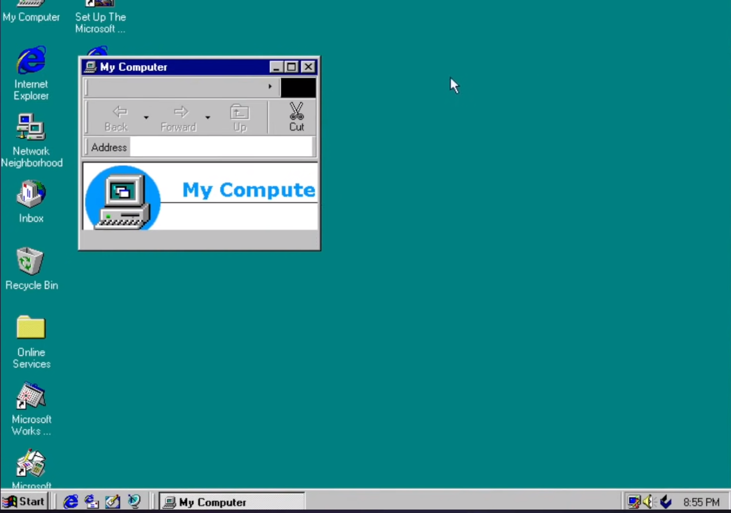Select the Microsoft Works shortcut icon
The width and height of the screenshot is (731, 513).
[31, 397]
